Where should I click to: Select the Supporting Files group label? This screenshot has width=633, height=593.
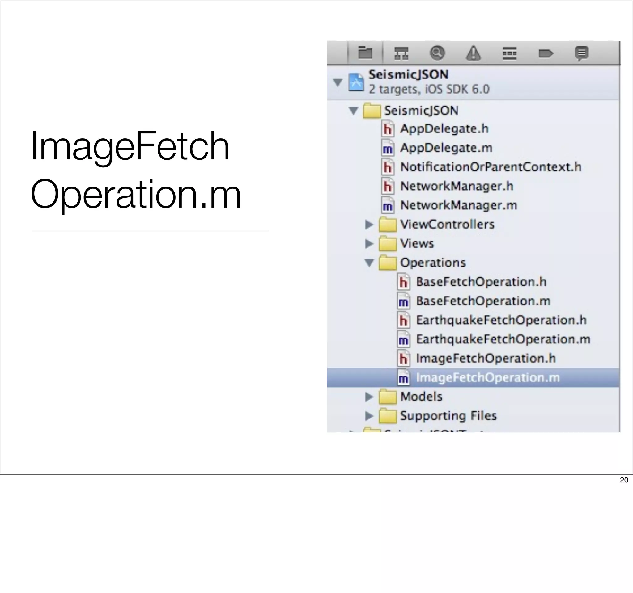click(448, 416)
